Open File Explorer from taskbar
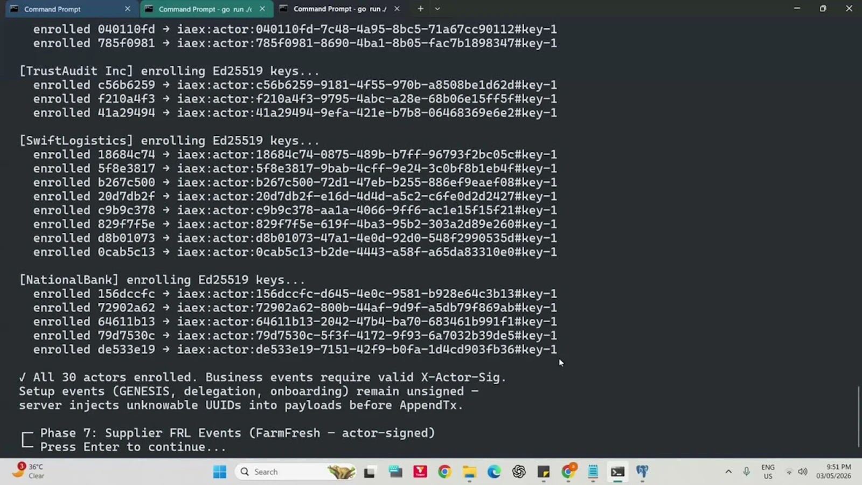862x485 pixels. pyautogui.click(x=469, y=472)
